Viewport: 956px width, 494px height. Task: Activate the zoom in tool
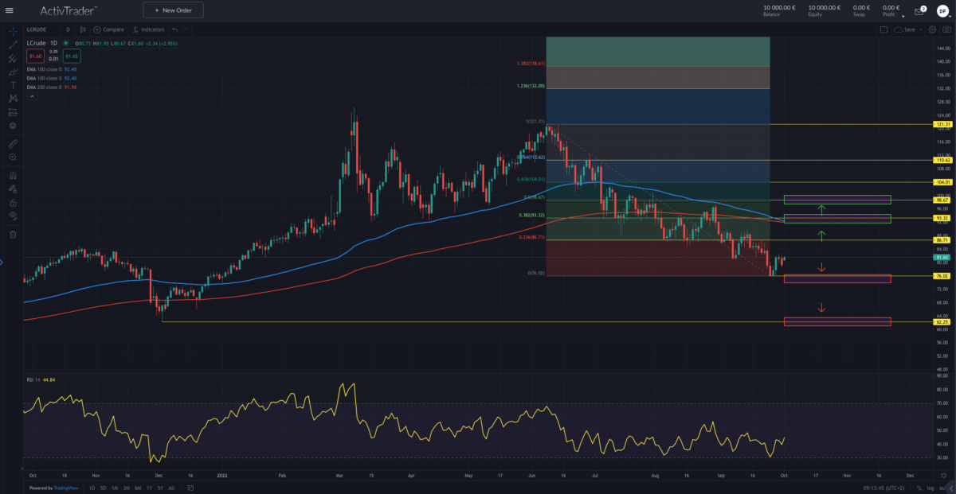13,158
